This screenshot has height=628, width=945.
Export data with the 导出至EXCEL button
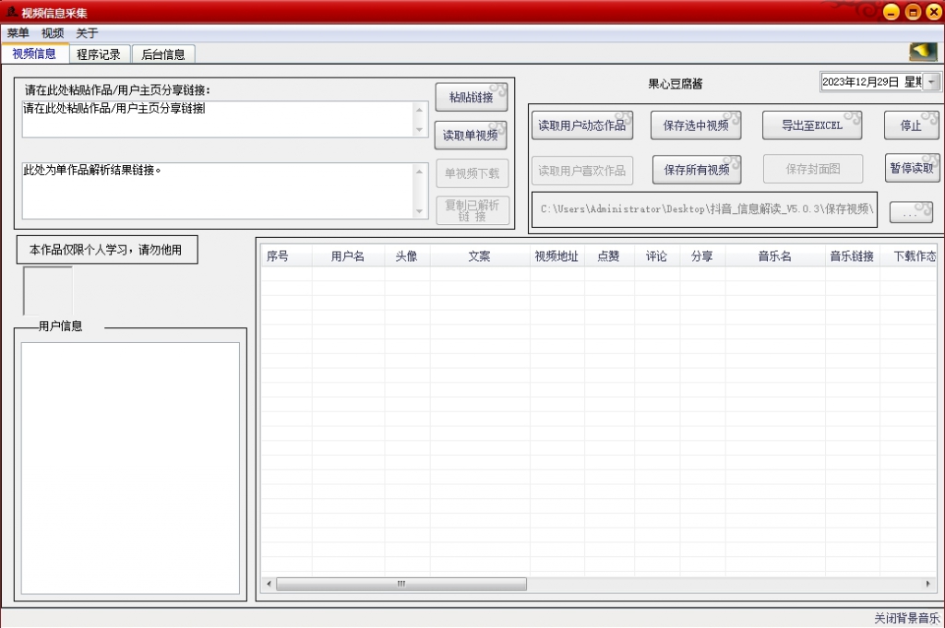coord(812,124)
